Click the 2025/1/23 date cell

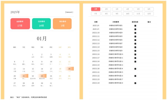[x=96, y=79]
